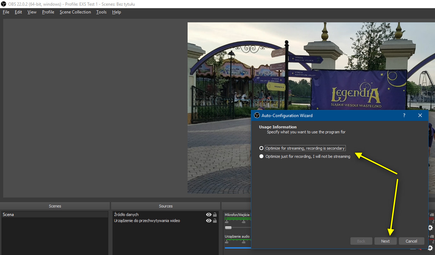Image resolution: width=435 pixels, height=255 pixels.
Task: Open the Scene Collection menu
Action: point(75,12)
